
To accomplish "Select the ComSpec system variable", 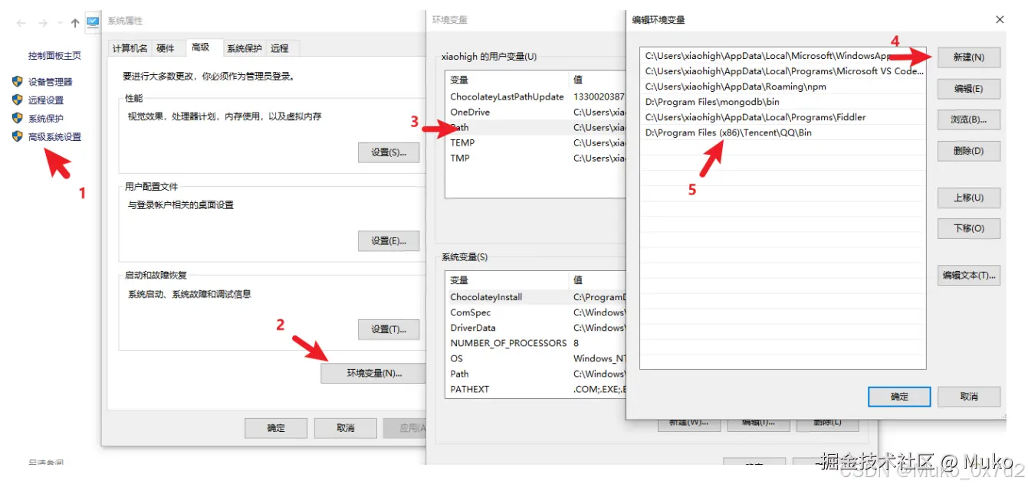I will click(537, 312).
